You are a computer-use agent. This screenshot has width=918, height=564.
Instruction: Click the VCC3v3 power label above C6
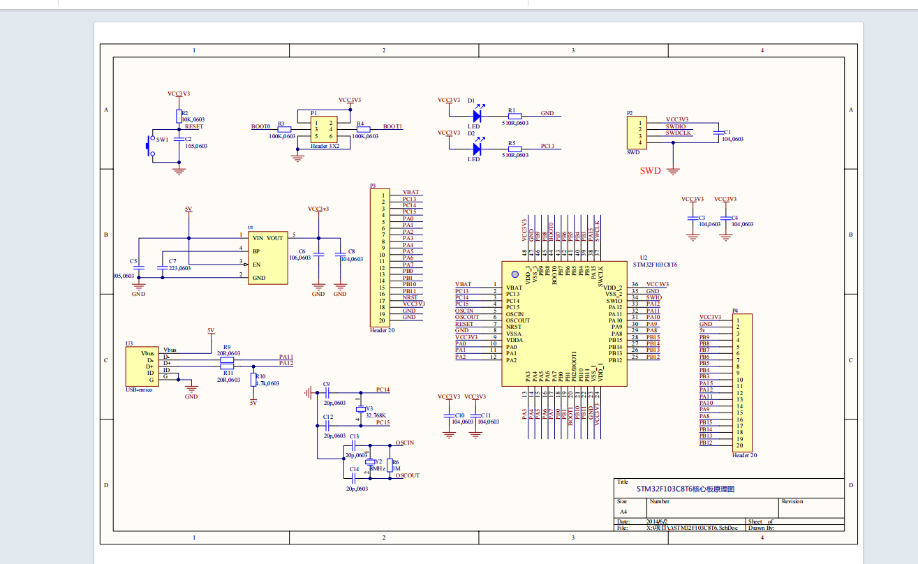318,209
